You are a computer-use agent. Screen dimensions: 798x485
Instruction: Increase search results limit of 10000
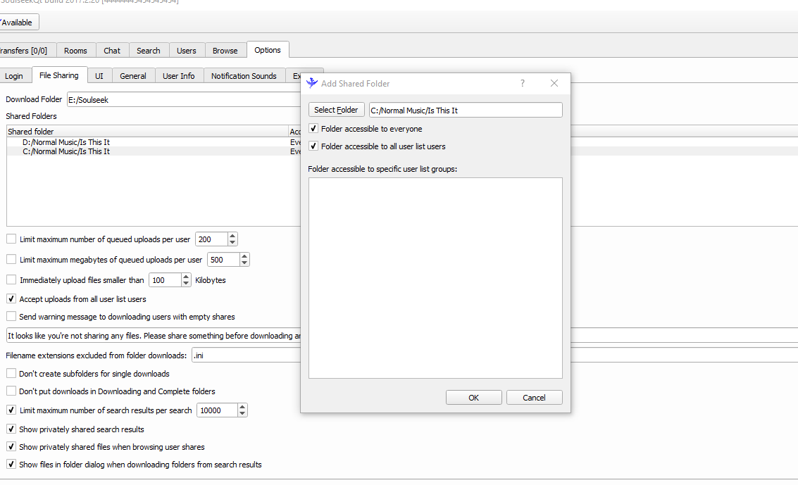pyautogui.click(x=242, y=407)
